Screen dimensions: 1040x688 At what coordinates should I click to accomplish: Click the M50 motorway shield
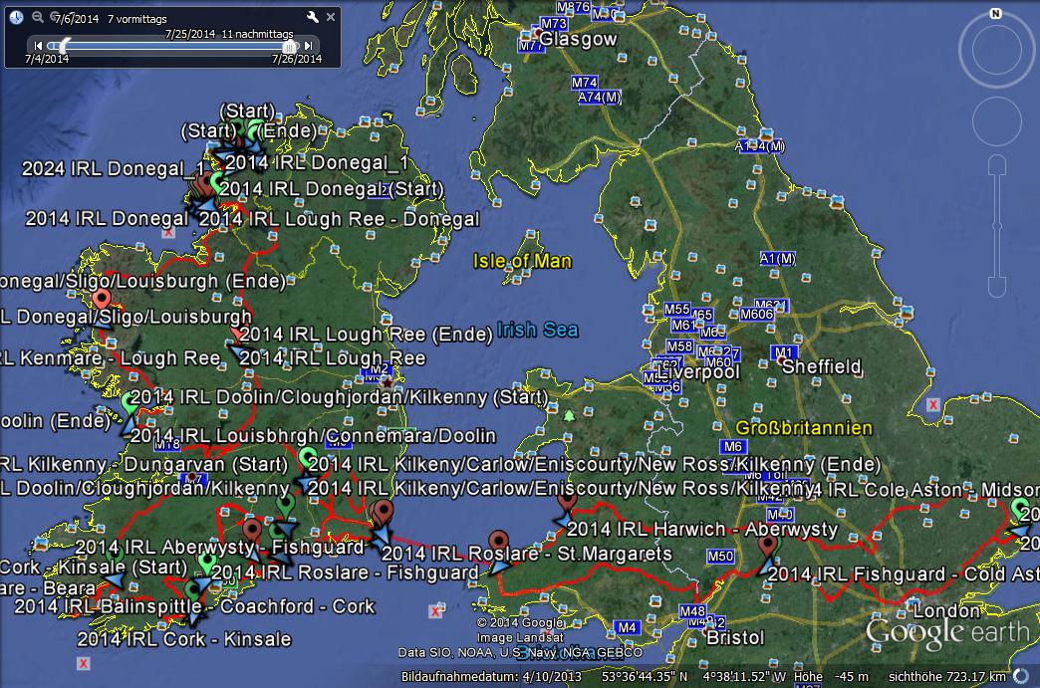tap(719, 557)
